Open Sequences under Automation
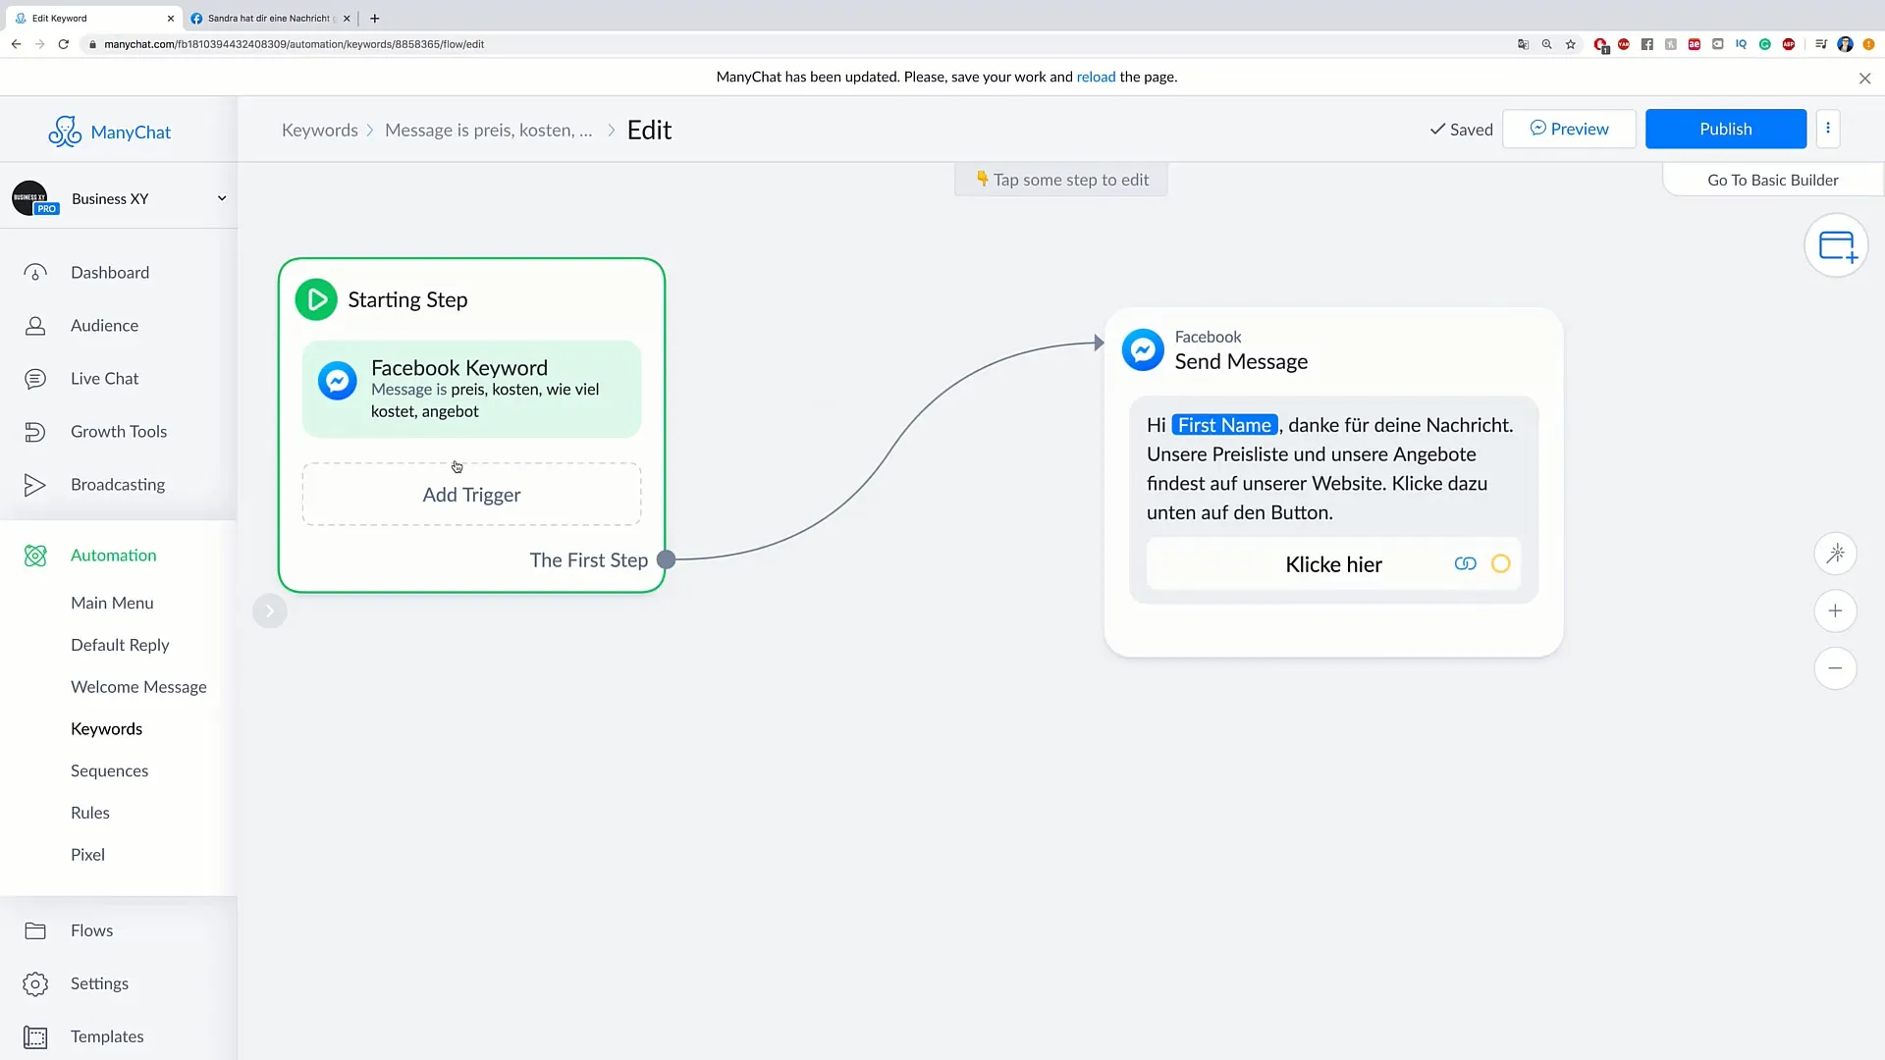Image resolution: width=1885 pixels, height=1060 pixels. click(x=109, y=770)
